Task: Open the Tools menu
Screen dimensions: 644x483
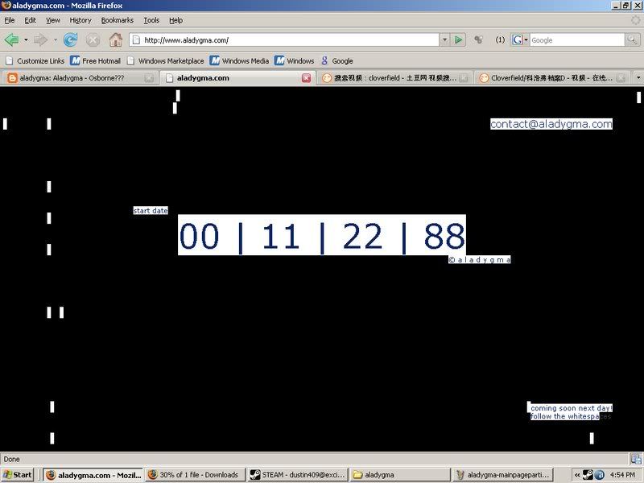Action: [151, 20]
